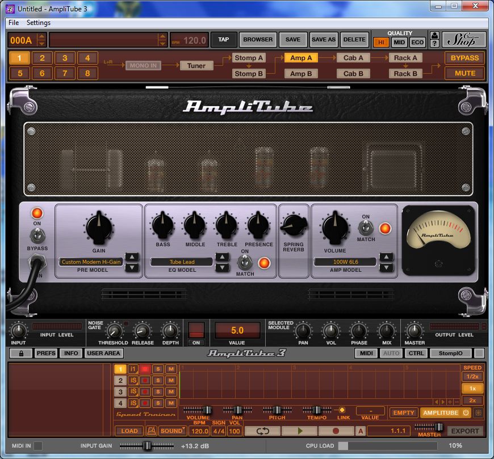Toggle the MIDI IN checkbox

[38, 445]
